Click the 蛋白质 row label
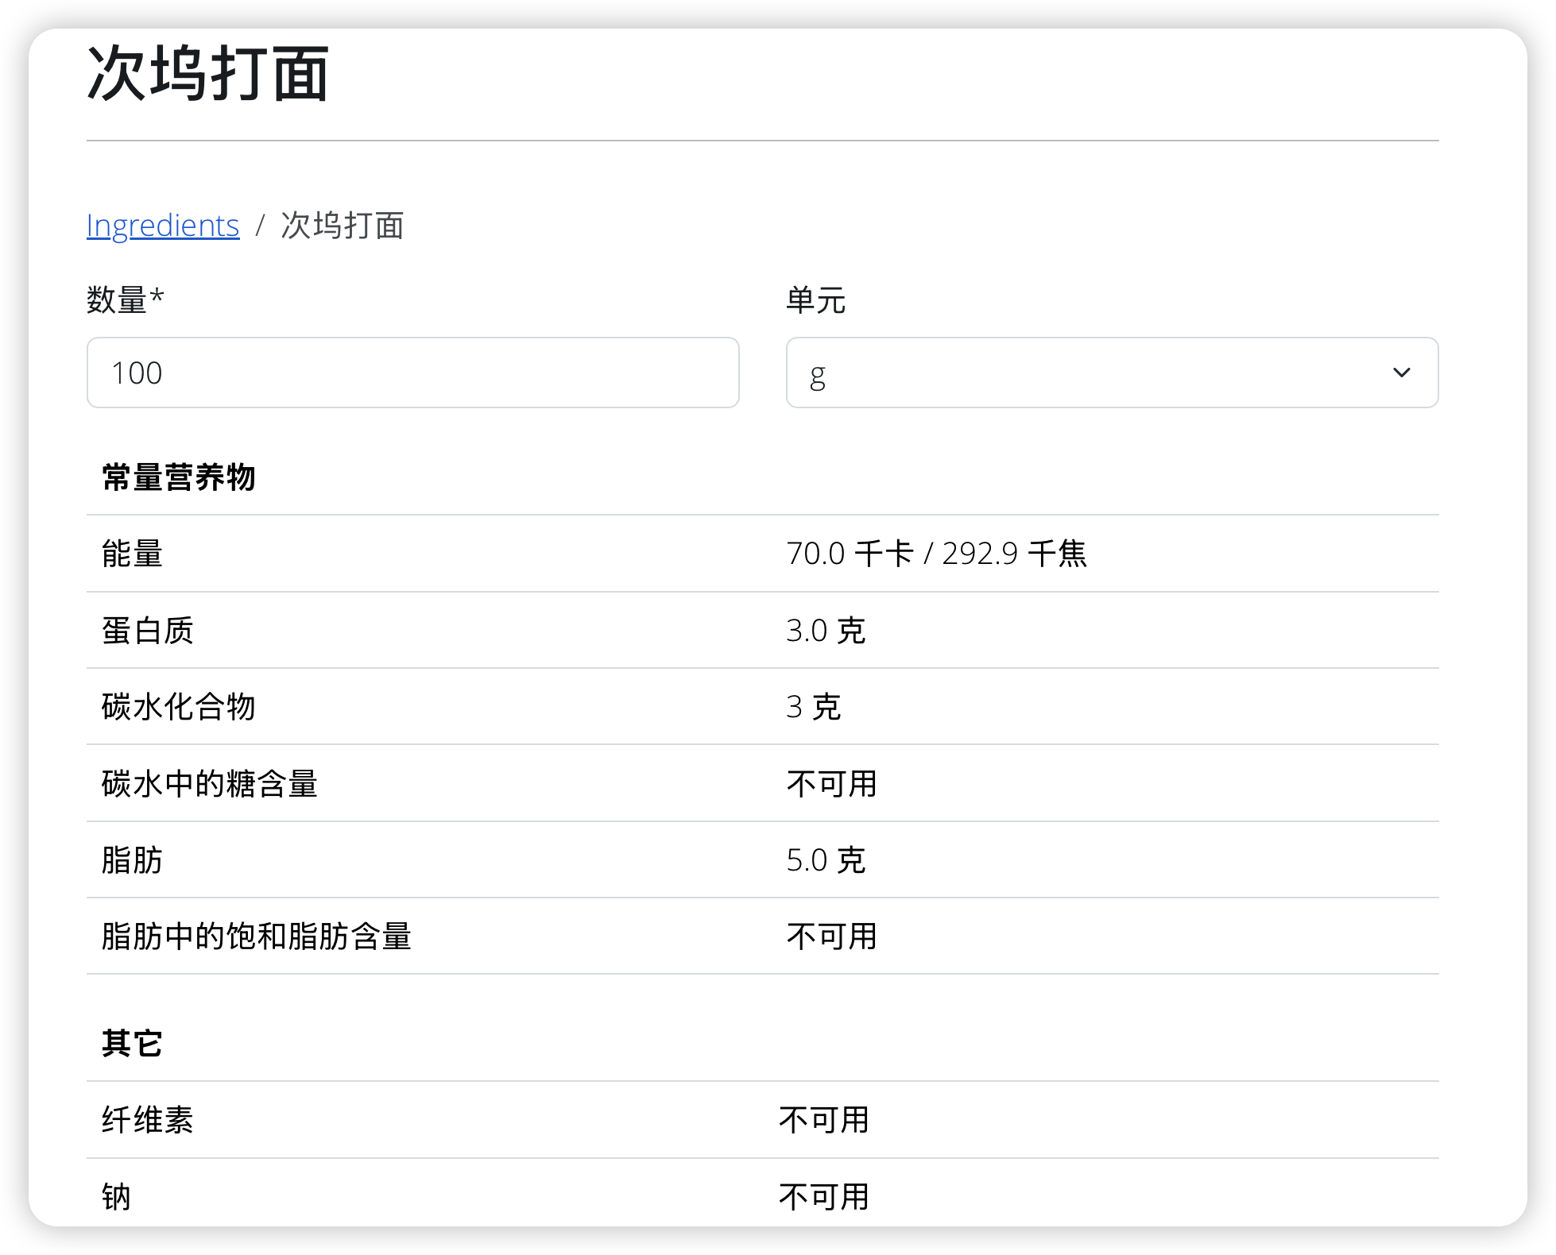 [x=148, y=631]
